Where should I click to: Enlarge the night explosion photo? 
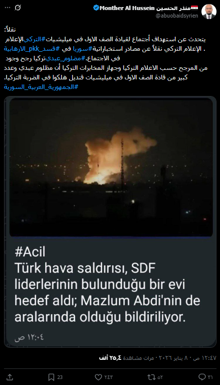111,167
